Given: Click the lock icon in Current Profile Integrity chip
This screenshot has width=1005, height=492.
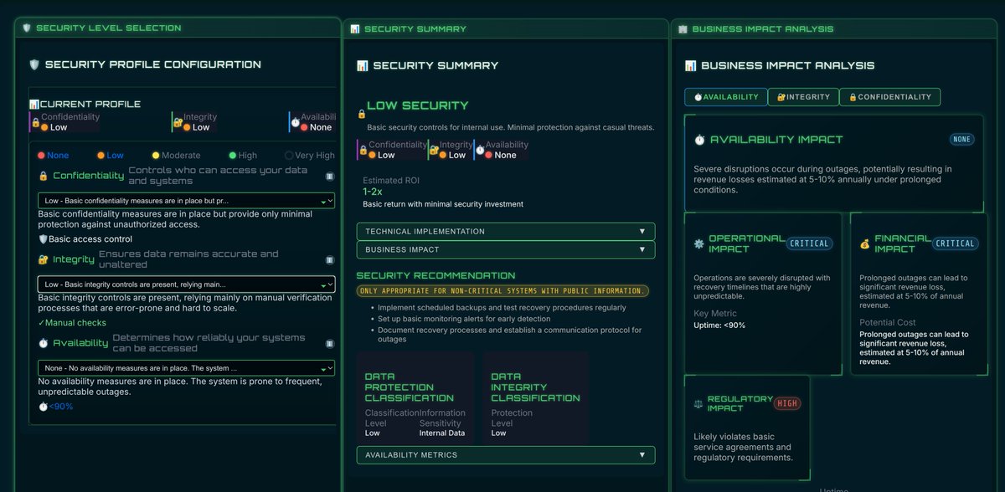Looking at the screenshot, I should coord(178,122).
